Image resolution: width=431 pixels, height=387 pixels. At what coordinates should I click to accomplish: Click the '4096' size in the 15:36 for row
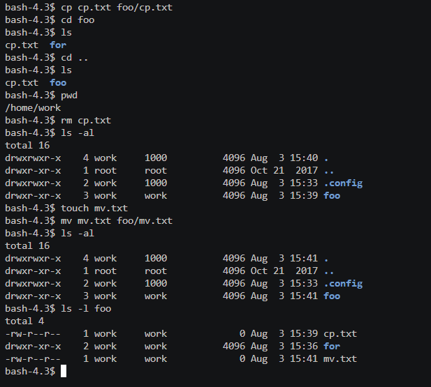(x=233, y=347)
